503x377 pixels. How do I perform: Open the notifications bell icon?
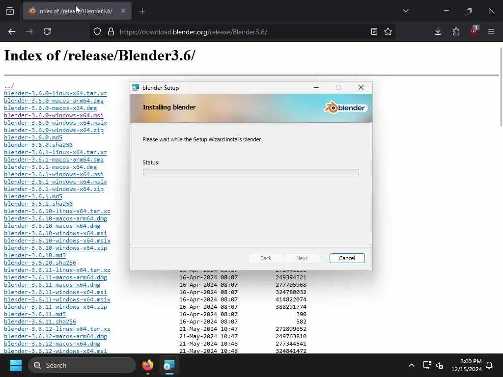490,365
